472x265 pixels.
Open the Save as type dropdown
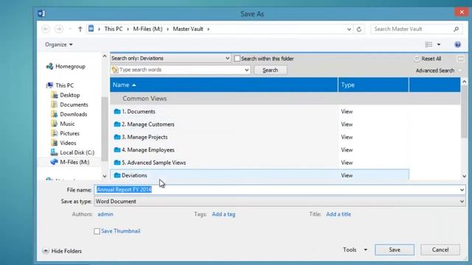[x=280, y=201]
